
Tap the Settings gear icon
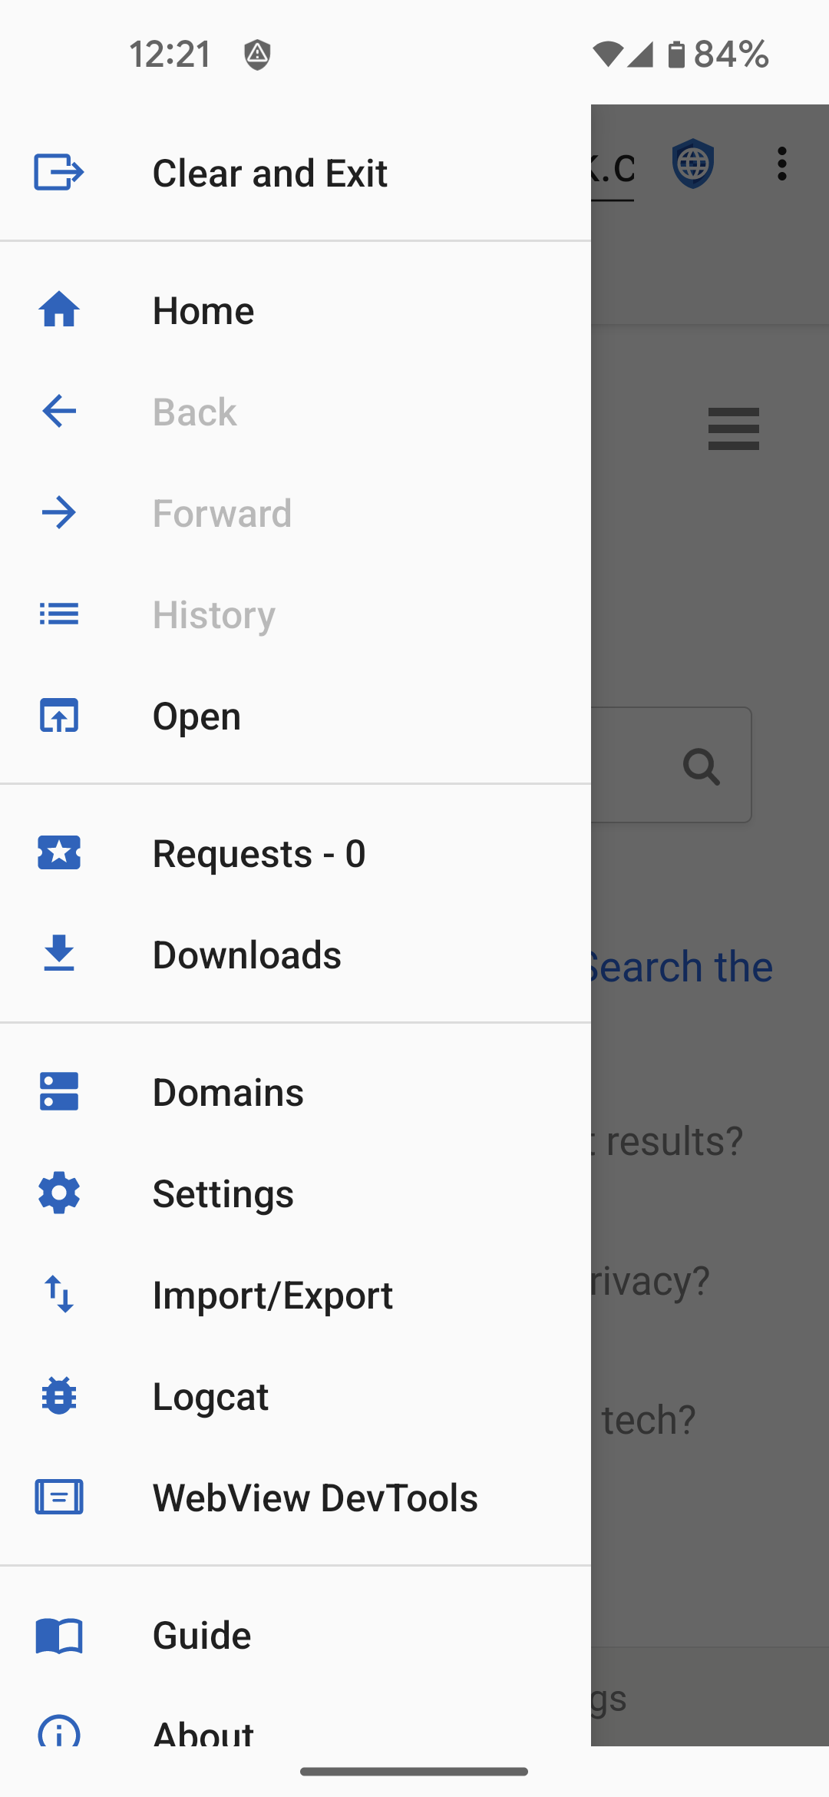(x=59, y=1193)
